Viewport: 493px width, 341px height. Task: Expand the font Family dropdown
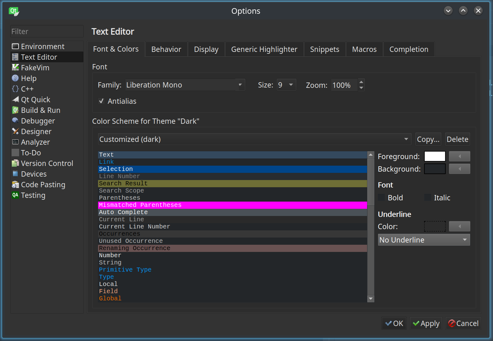pyautogui.click(x=240, y=85)
